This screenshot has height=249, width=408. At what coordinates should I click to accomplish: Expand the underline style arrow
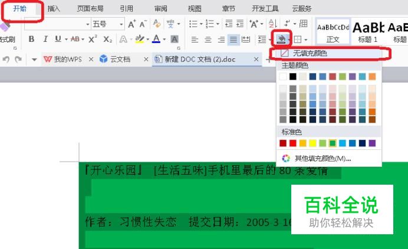pos(66,40)
